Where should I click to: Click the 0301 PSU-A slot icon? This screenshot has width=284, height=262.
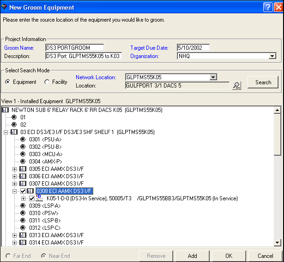[x=23, y=140]
